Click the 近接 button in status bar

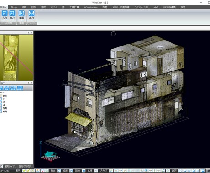78,171
